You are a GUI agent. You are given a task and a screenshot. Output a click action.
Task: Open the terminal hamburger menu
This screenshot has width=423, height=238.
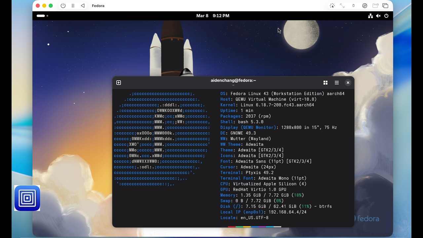[337, 83]
